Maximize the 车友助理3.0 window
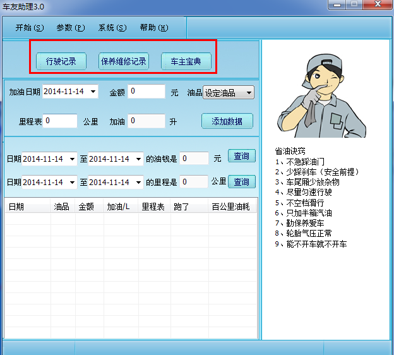Viewport: 394px width, 355px height. (354, 4)
